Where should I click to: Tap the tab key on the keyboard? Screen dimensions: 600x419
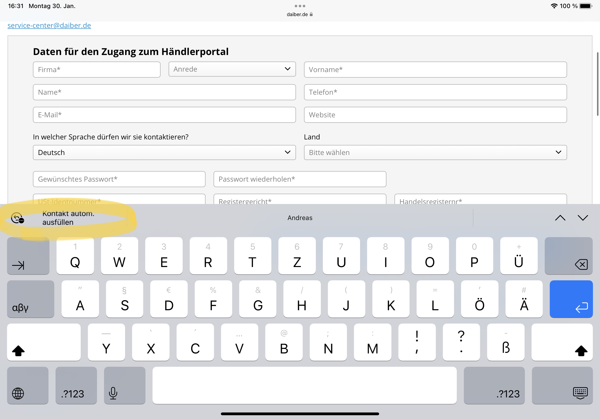[x=28, y=256]
